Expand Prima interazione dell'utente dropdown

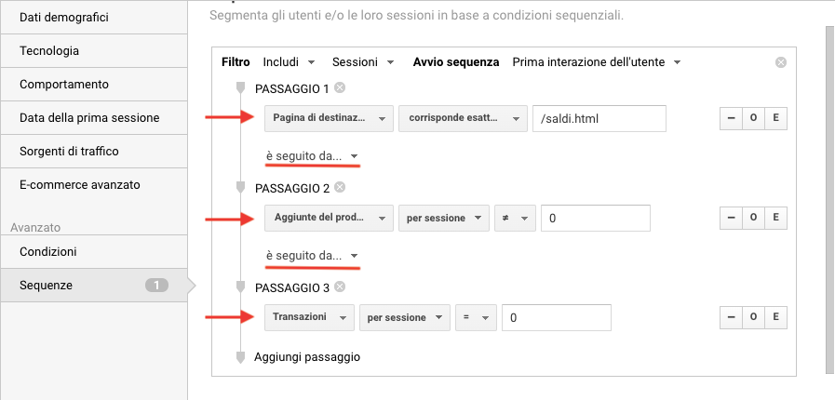pos(597,62)
